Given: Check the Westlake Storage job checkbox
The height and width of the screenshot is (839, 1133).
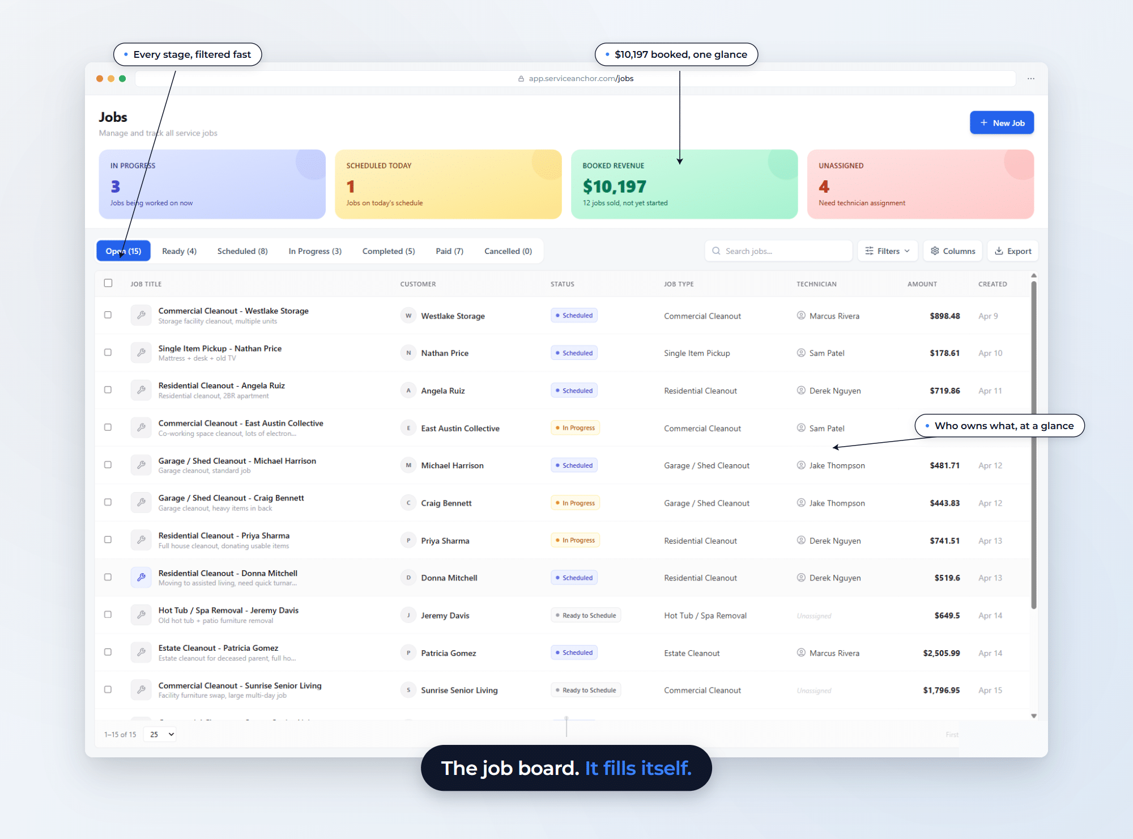Looking at the screenshot, I should [108, 315].
